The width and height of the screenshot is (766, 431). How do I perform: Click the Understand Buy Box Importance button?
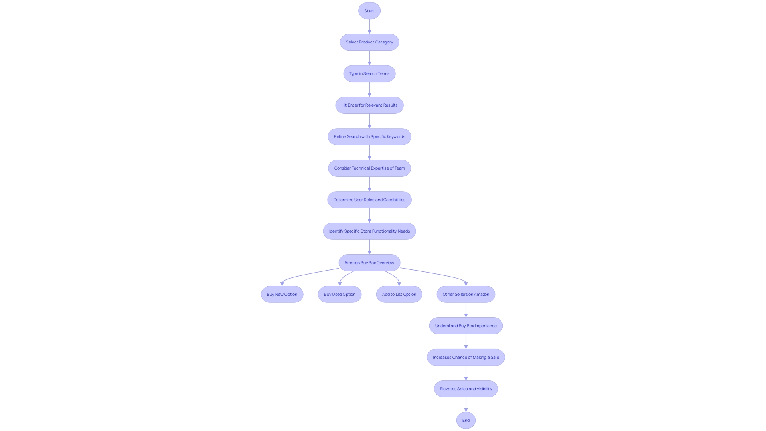click(466, 325)
